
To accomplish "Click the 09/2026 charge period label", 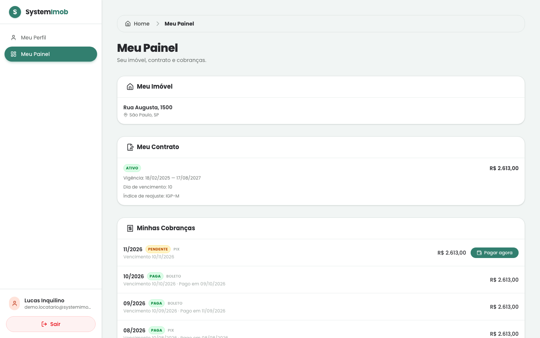I will point(134,303).
